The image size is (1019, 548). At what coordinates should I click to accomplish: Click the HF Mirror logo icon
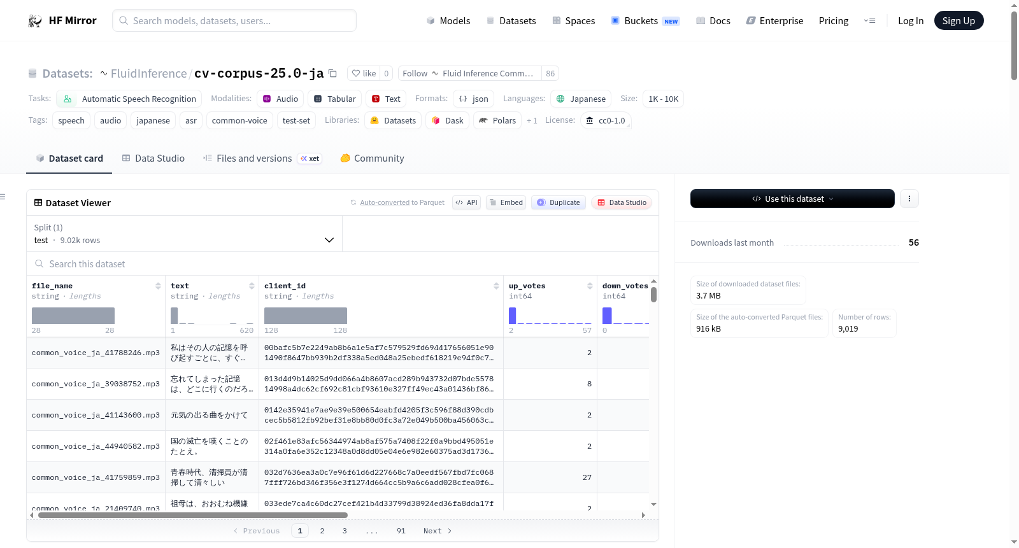coord(35,21)
